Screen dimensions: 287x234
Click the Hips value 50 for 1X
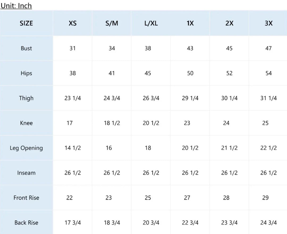190,73
